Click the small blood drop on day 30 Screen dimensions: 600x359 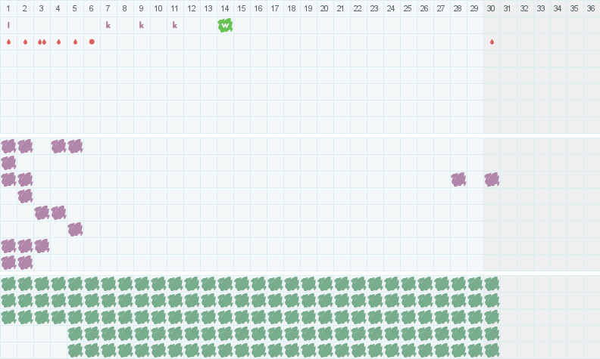pos(492,42)
